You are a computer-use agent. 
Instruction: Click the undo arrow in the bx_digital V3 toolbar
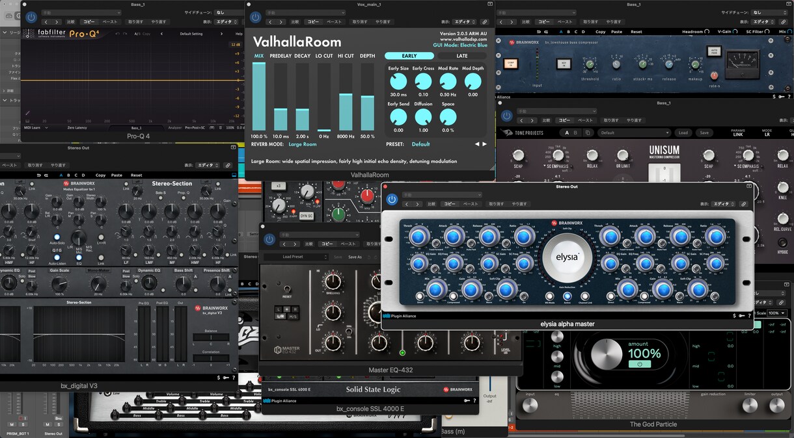tap(39, 175)
